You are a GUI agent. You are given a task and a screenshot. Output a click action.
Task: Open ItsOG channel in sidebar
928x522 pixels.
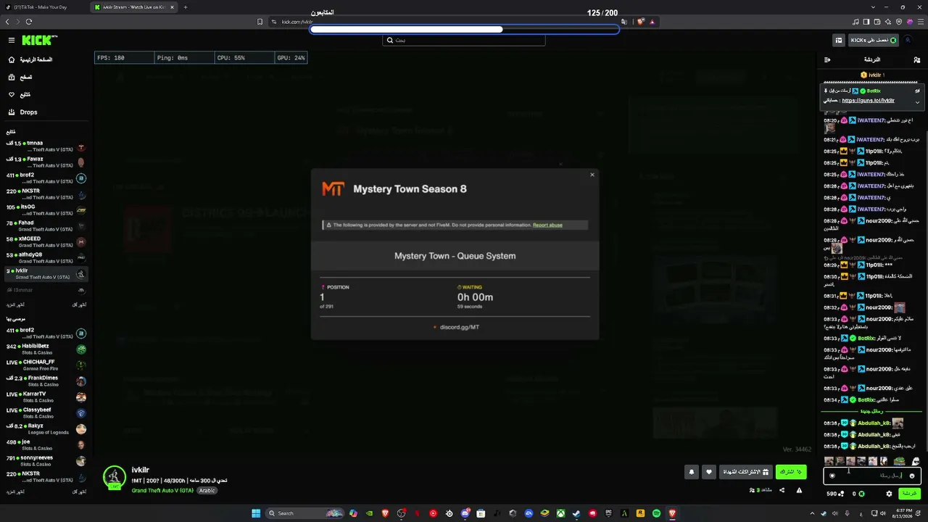tap(46, 210)
